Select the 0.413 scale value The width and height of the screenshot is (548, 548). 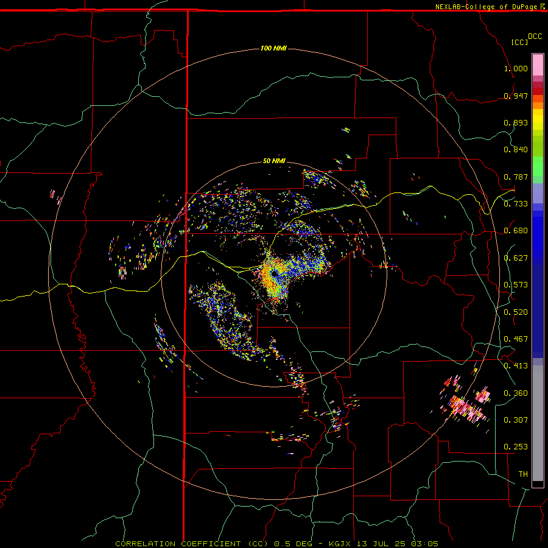[x=516, y=366]
